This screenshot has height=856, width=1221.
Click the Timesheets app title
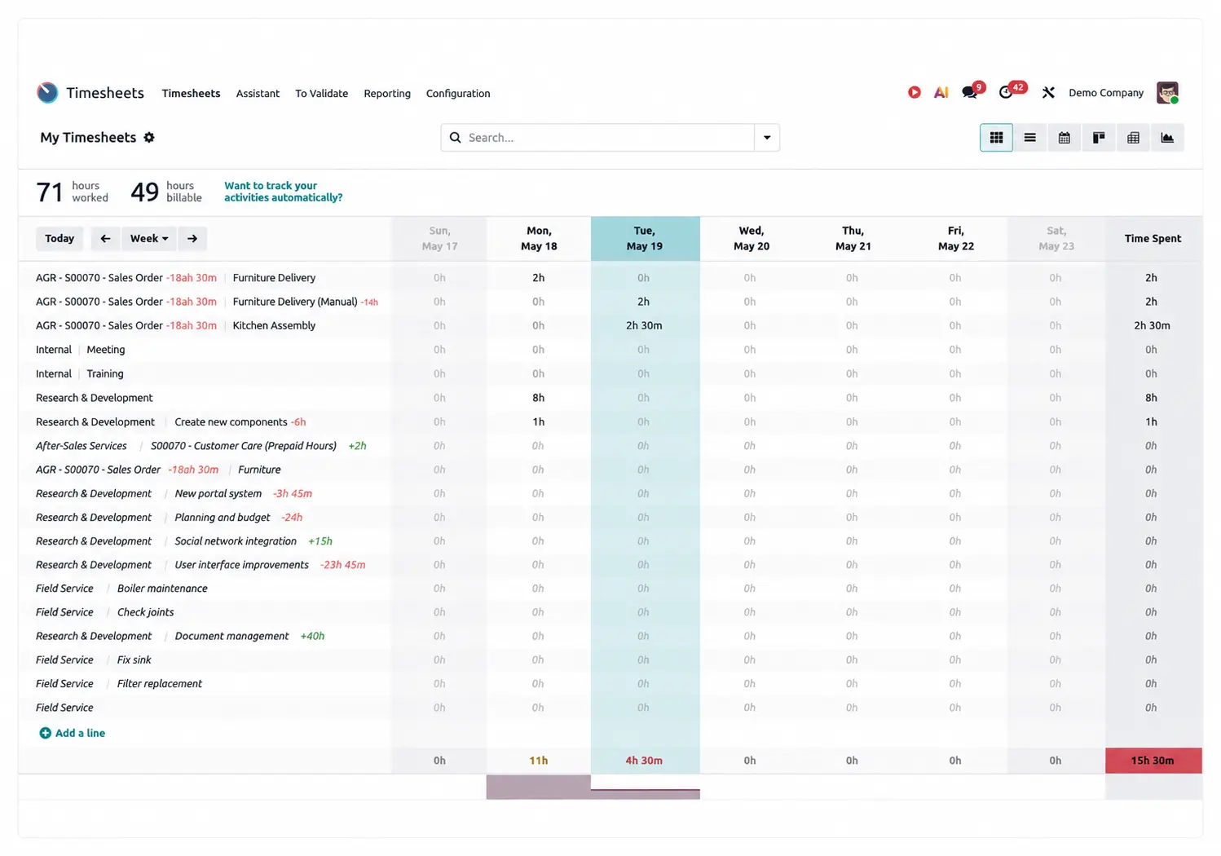point(105,93)
